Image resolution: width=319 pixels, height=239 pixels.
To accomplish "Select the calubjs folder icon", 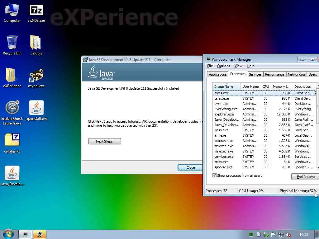I will [36, 45].
